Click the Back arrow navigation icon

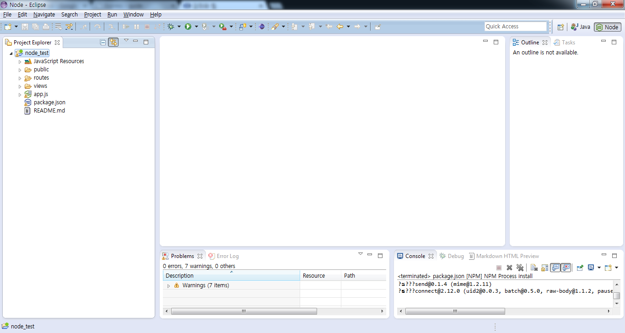tap(340, 27)
